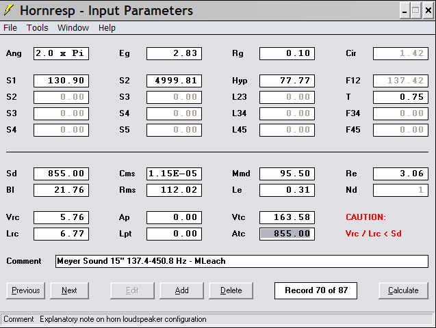Click the red 'Vrc / Lrc < Sd' message
Image resolution: width=436 pixels, height=328 pixels.
[x=374, y=234]
